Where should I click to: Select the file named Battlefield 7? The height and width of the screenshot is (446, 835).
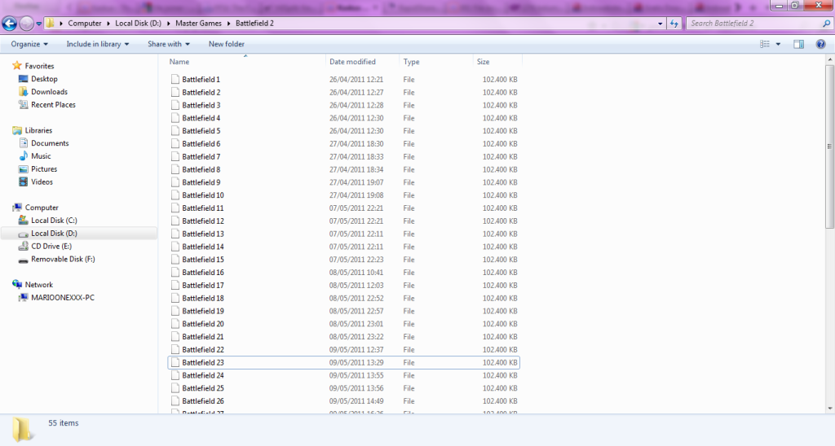click(201, 157)
